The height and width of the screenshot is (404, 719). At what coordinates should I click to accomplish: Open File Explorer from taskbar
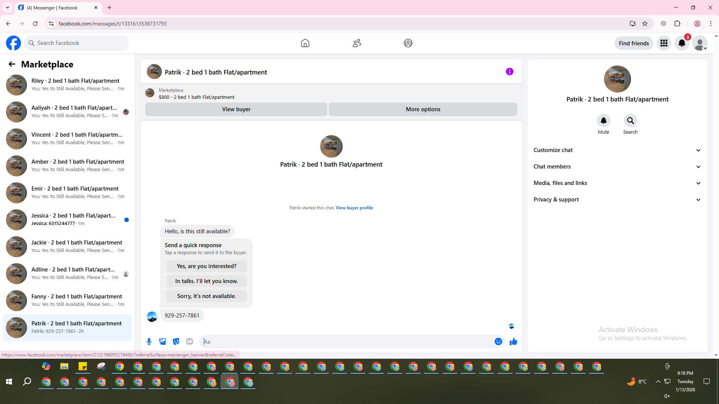point(64,366)
